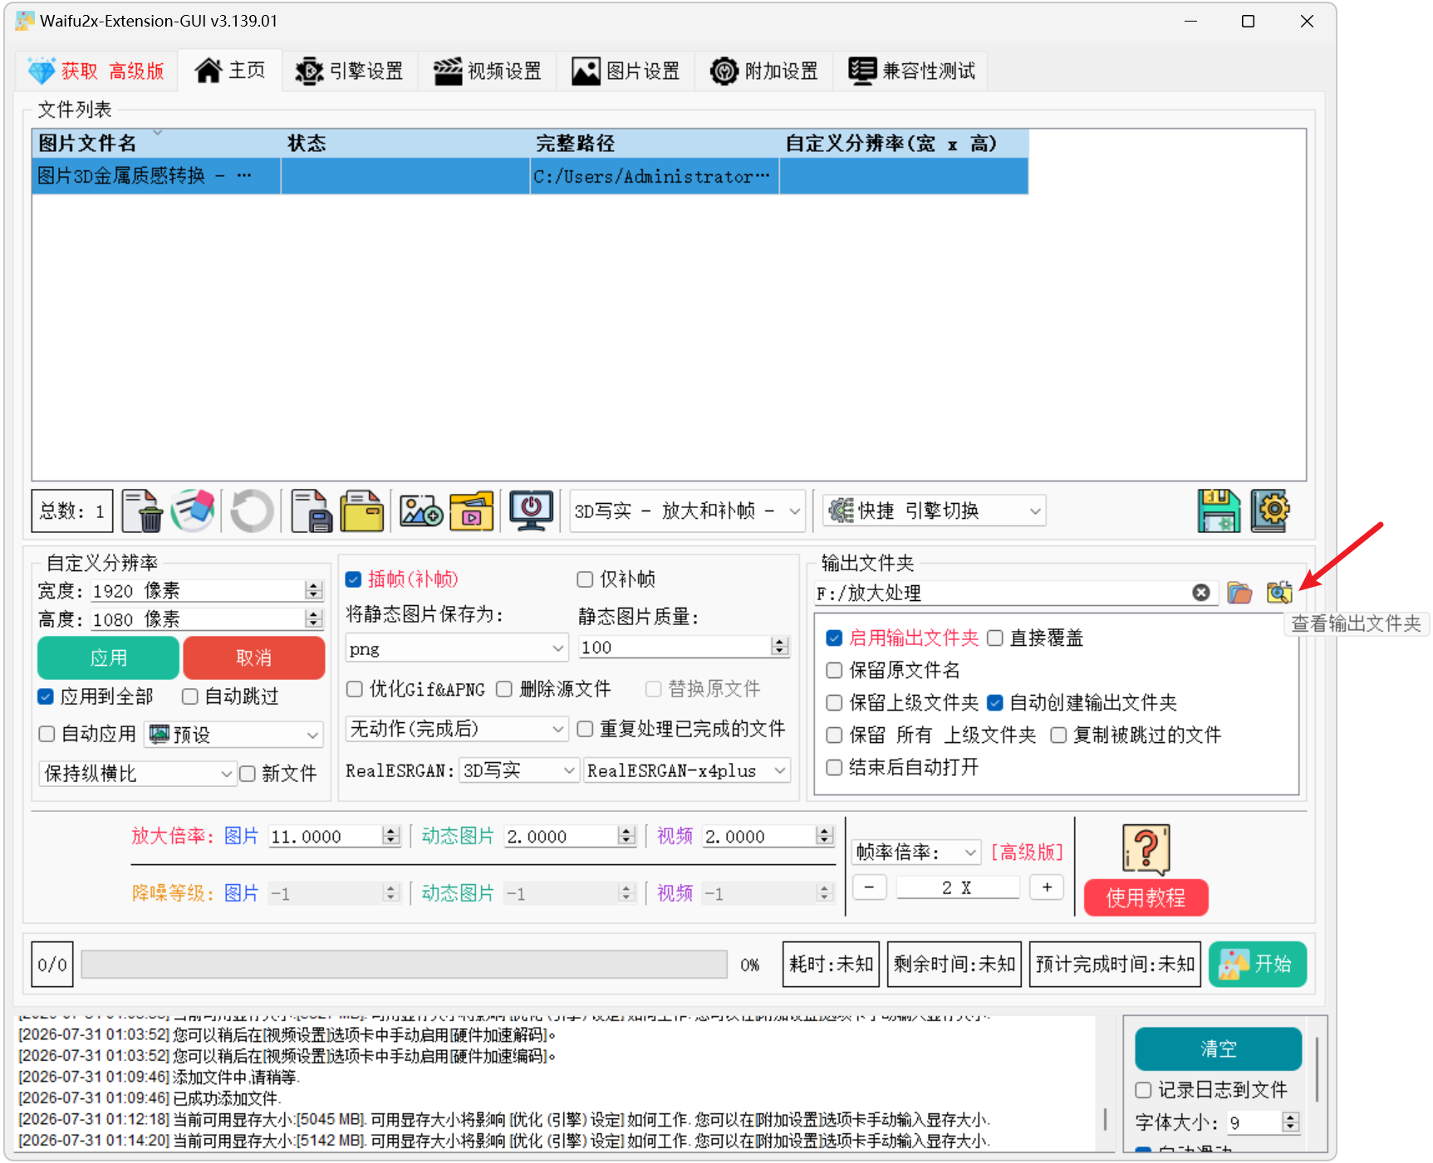
Task: Save settings with green floppy icon
Action: pyautogui.click(x=1219, y=511)
